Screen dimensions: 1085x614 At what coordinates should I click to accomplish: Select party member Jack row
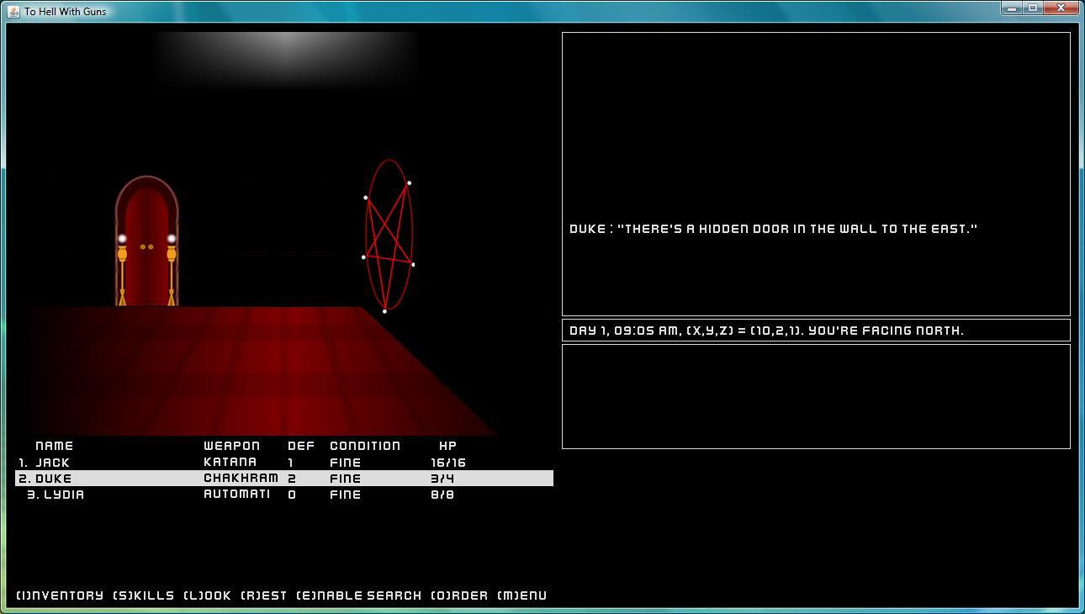tap(284, 463)
